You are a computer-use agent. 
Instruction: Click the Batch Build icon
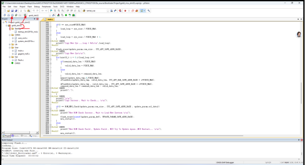click(16, 15)
